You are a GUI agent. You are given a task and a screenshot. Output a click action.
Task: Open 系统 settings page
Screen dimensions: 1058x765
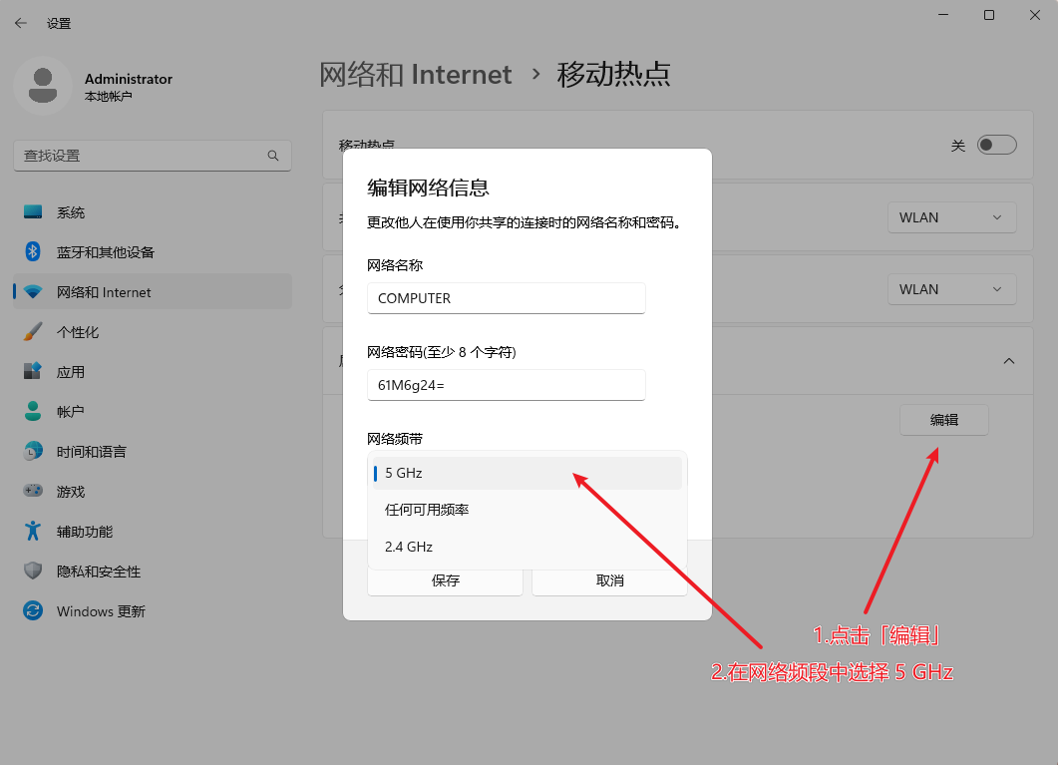(x=153, y=212)
